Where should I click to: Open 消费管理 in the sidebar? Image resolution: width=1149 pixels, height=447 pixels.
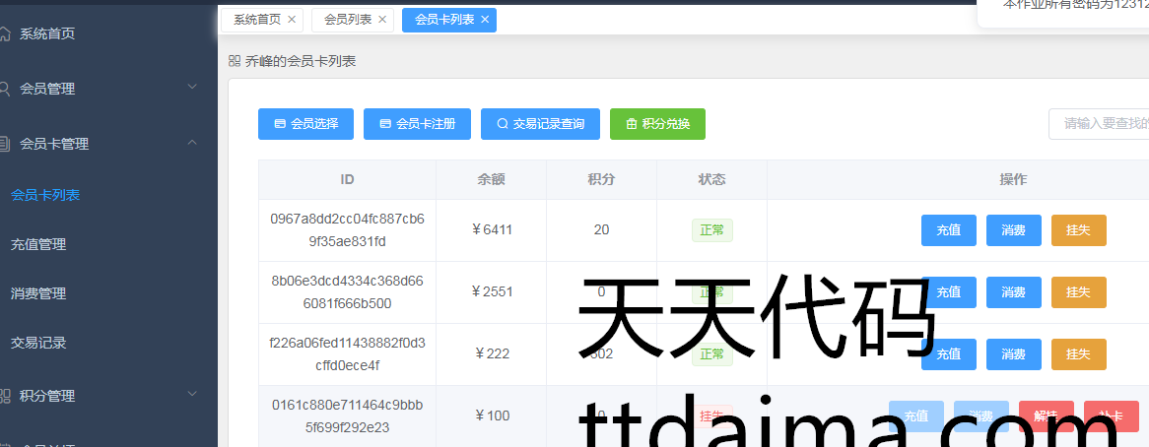(38, 293)
